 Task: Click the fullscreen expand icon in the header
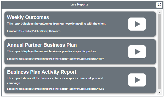[x=159, y=5]
